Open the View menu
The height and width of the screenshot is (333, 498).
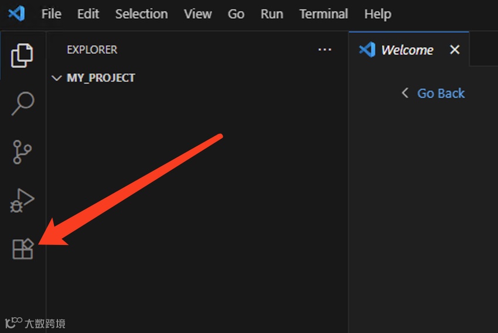pyautogui.click(x=197, y=14)
